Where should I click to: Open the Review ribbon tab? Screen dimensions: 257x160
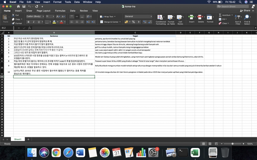click(x=84, y=11)
